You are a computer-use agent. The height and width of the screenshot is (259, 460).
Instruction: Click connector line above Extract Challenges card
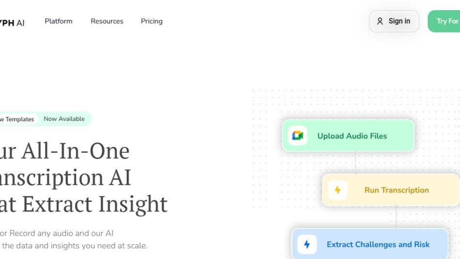396,217
